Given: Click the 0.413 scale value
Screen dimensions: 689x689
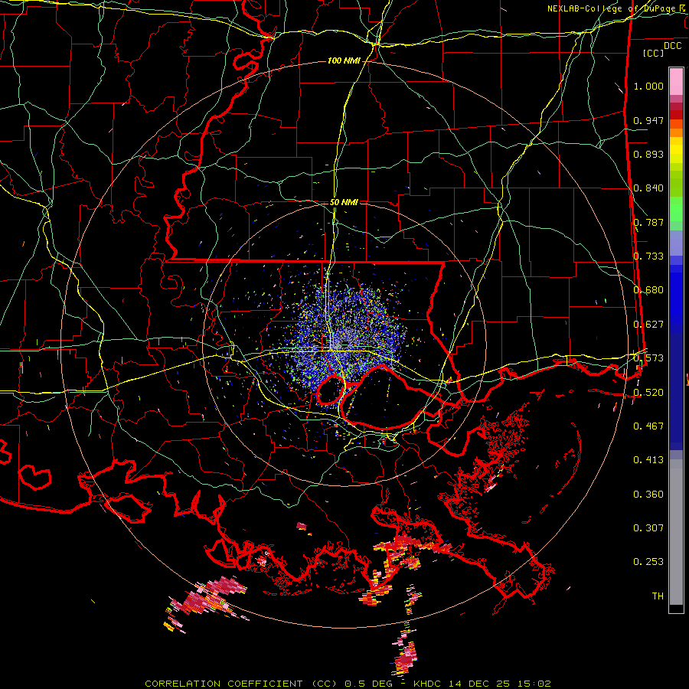Looking at the screenshot, I should [x=648, y=460].
